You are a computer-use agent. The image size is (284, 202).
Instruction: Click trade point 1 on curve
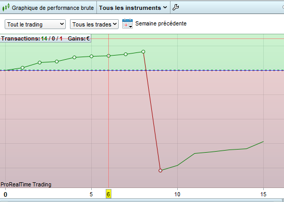[22, 68]
